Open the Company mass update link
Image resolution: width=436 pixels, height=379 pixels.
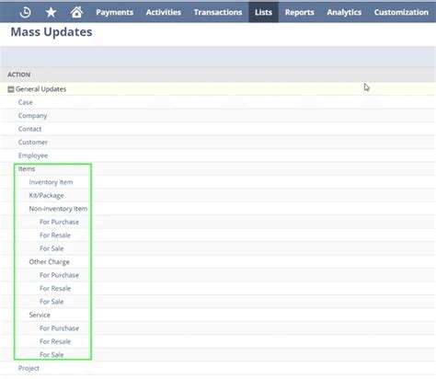click(32, 116)
